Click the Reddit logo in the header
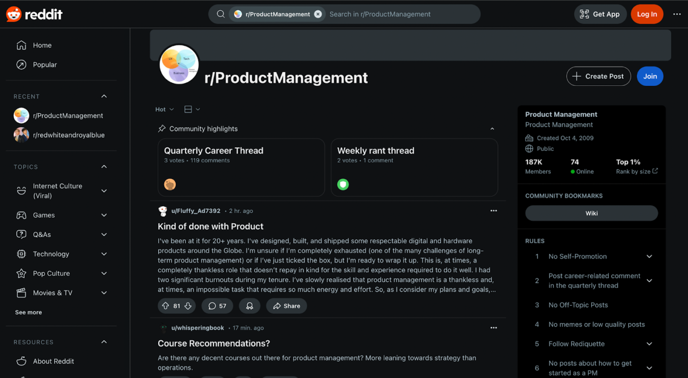The image size is (688, 378). point(34,14)
